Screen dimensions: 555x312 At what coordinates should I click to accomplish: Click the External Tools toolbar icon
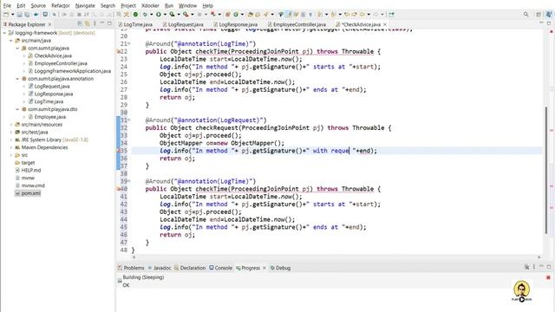[185, 15]
